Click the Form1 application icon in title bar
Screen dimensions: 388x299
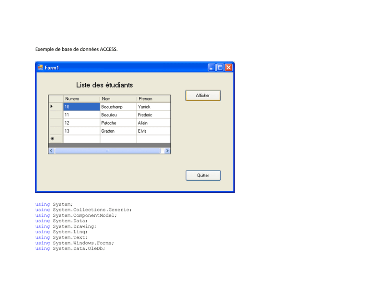click(x=40, y=68)
